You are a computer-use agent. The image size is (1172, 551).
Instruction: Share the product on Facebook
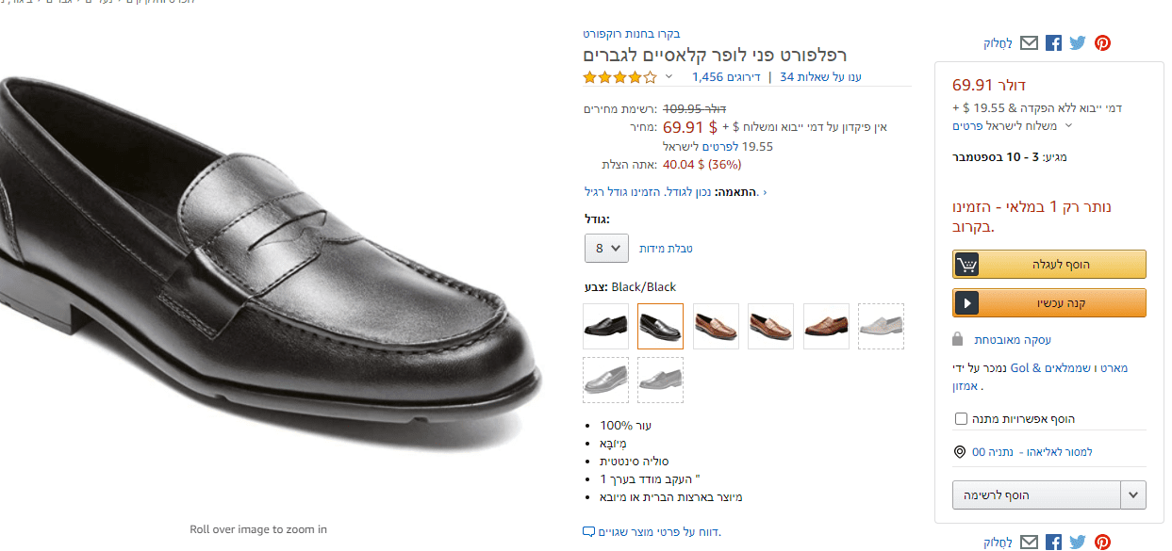point(1053,42)
